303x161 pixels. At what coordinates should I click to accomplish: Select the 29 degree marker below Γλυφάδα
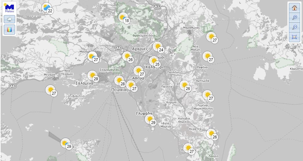[x=150, y=120]
